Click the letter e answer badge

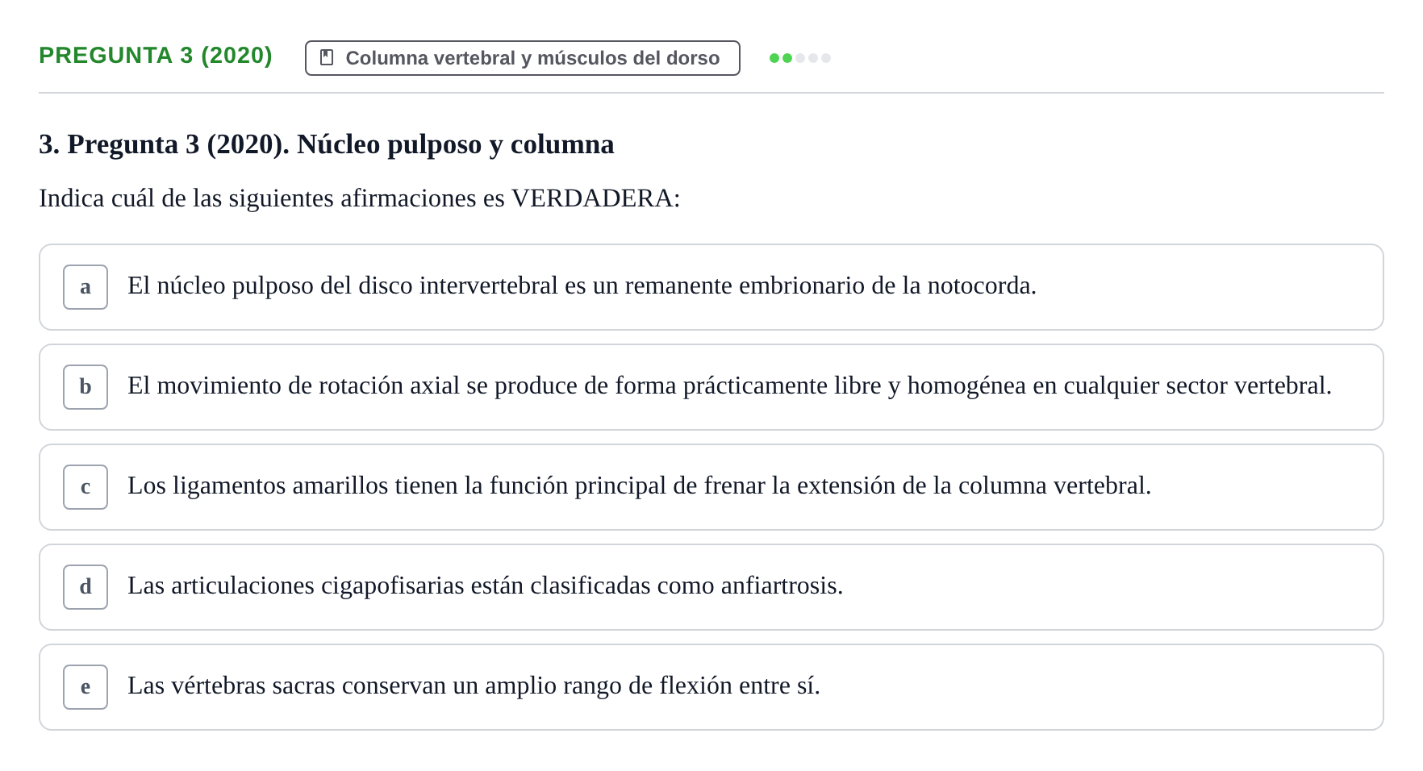[86, 687]
